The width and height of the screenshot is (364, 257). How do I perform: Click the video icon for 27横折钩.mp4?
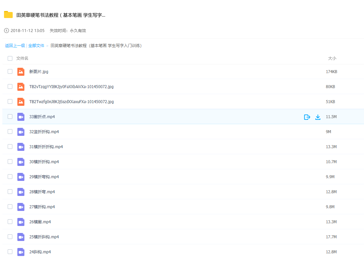[21, 207]
